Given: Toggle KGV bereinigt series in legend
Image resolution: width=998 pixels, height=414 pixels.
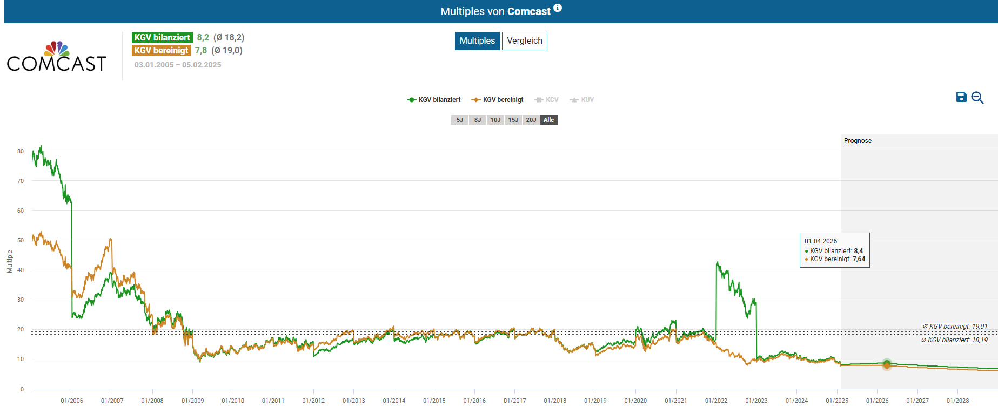Looking at the screenshot, I should [x=497, y=100].
